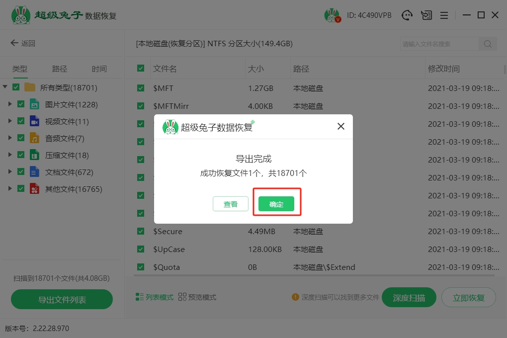507x338 pixels.
Task: Click the back arrow 返回
Action: point(23,43)
